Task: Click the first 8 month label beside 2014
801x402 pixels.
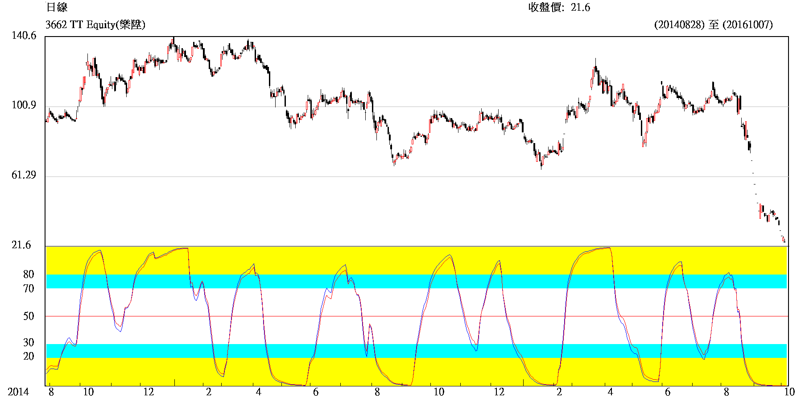Action: tap(51, 392)
